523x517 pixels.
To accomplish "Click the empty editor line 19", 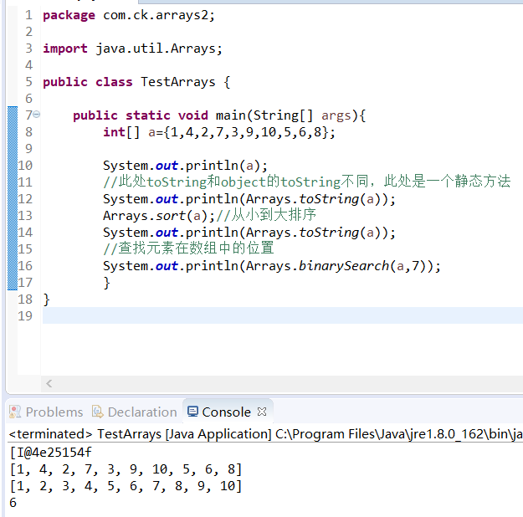I will click(283, 315).
